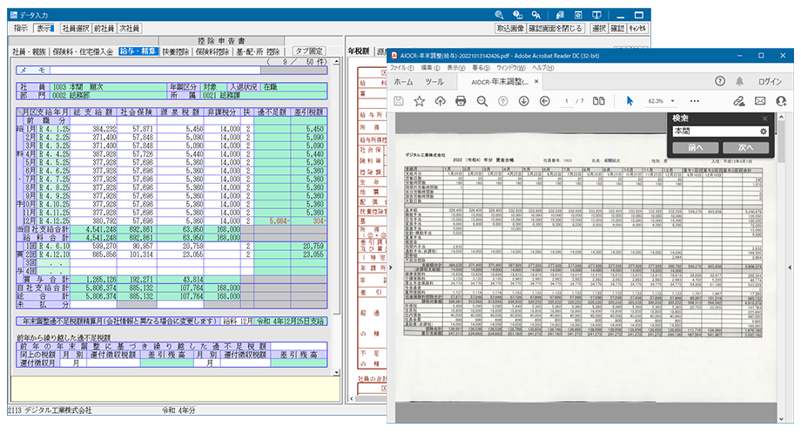The width and height of the screenshot is (801, 434).
Task: Open the zoom level 62.3% dropdown
Action: coord(673,101)
